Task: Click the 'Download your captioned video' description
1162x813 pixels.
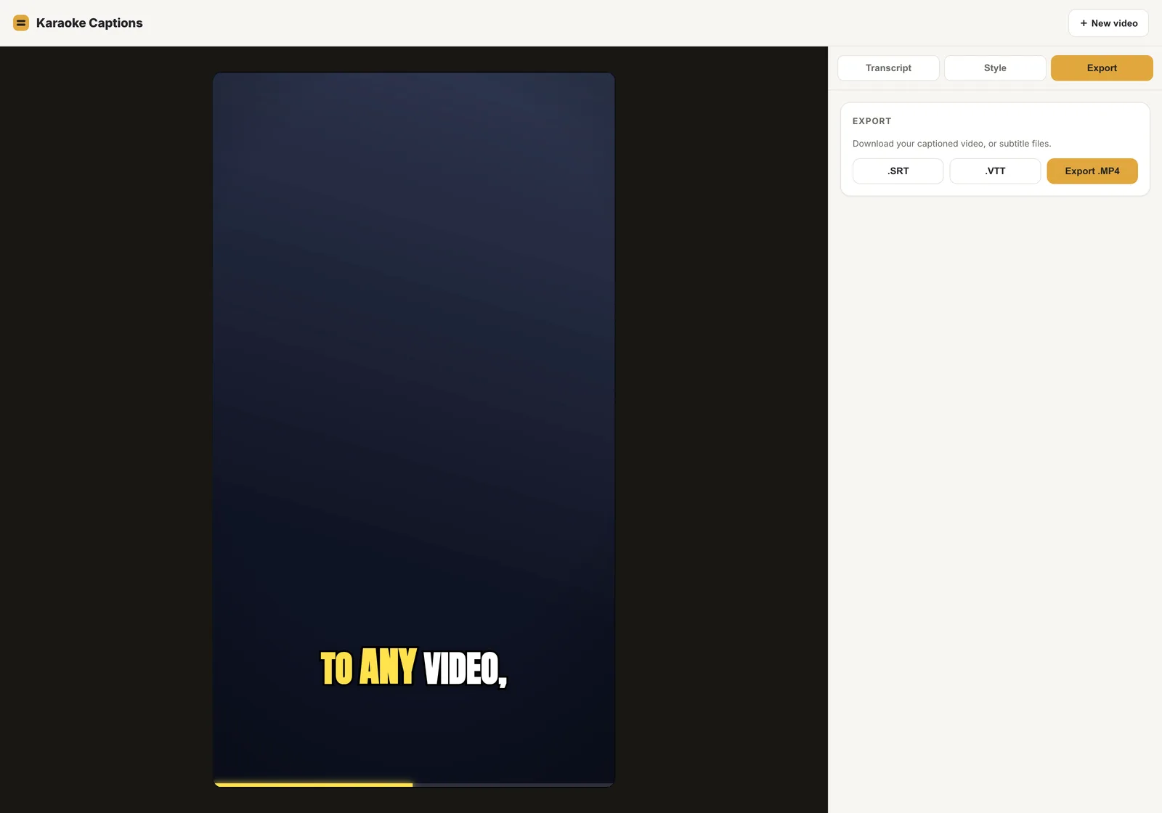Action: (951, 144)
